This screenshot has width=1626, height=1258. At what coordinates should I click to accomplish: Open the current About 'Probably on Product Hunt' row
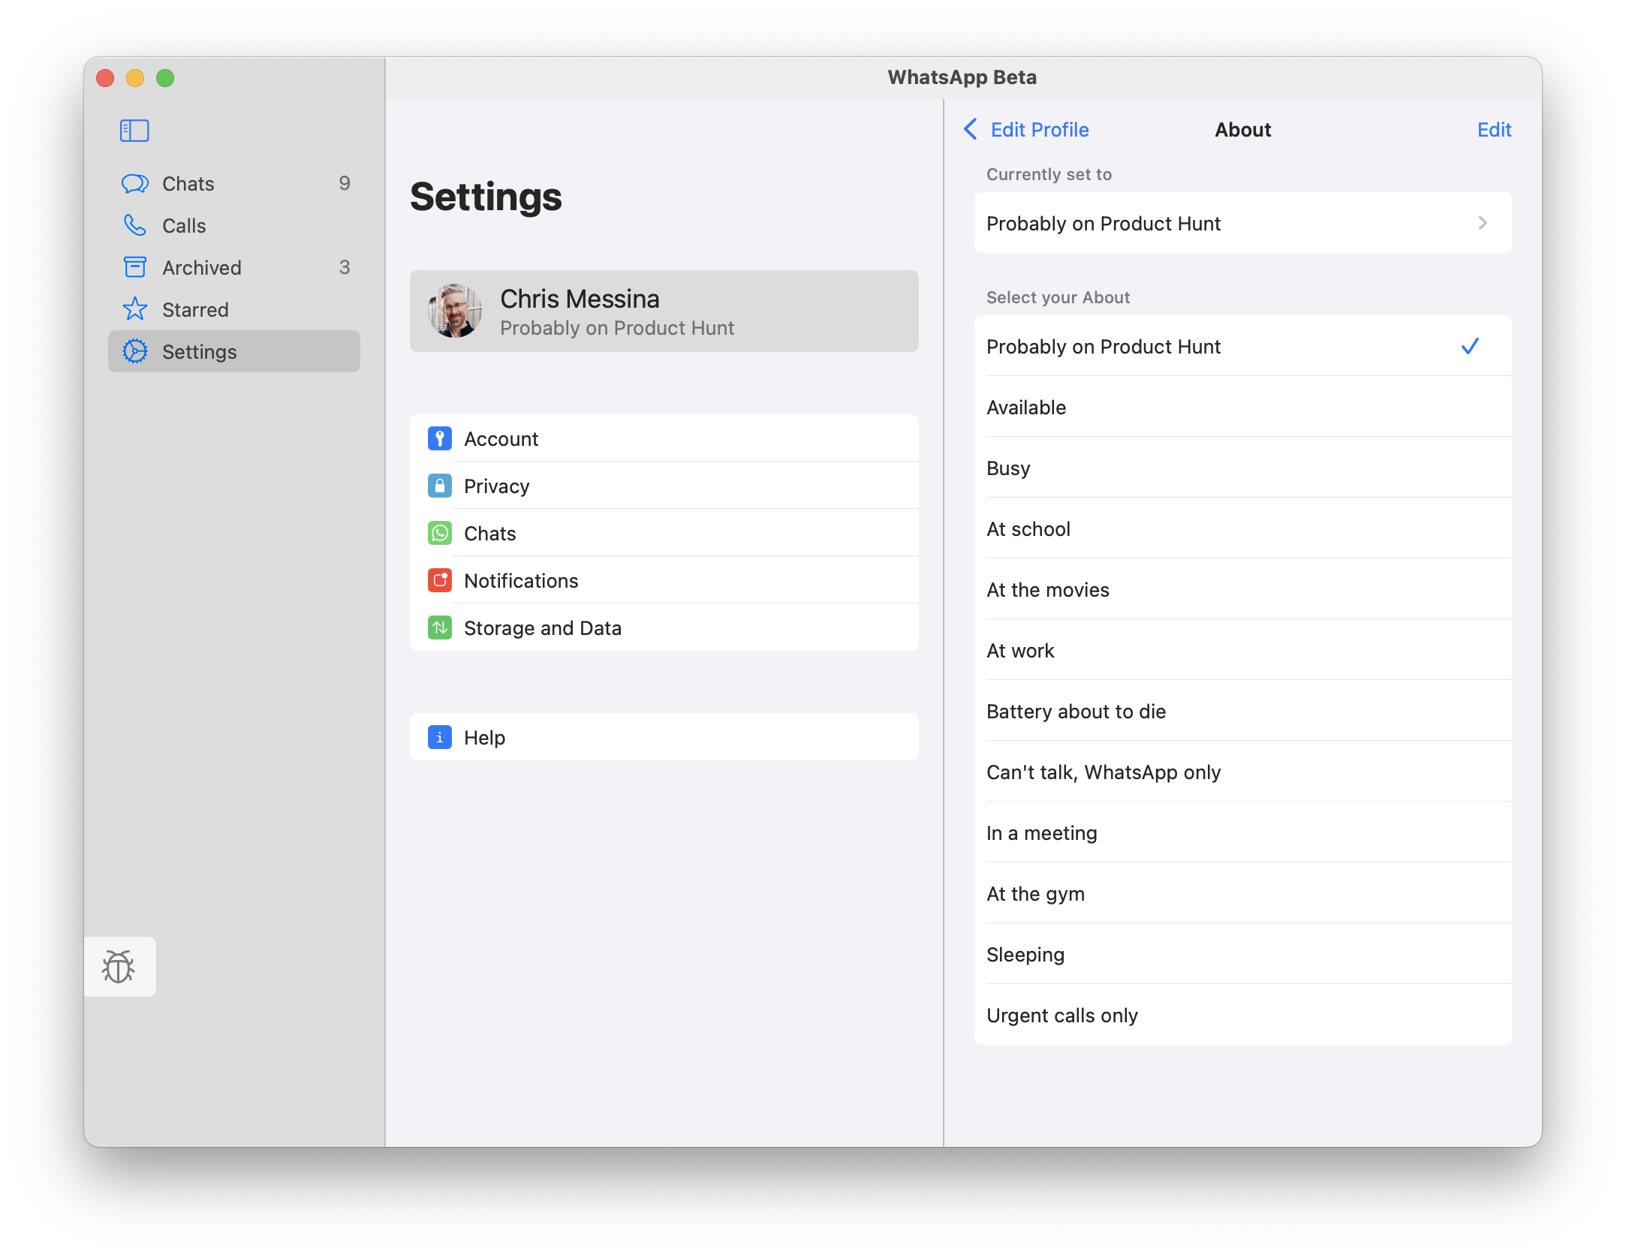click(1242, 223)
